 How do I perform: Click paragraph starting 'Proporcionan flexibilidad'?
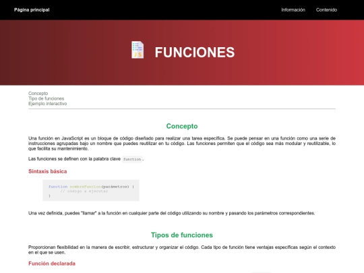(x=182, y=250)
